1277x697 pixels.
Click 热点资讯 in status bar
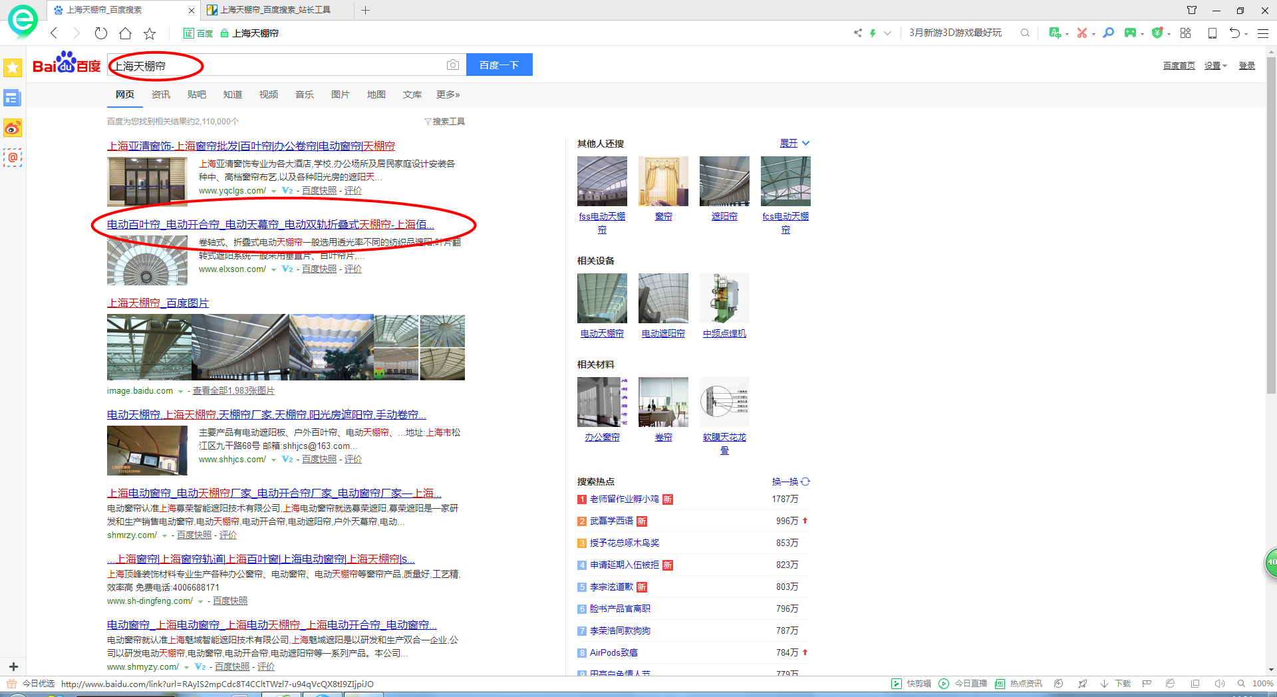1019,684
